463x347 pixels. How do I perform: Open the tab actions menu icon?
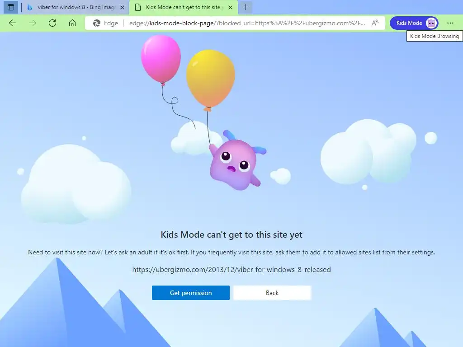coord(11,7)
